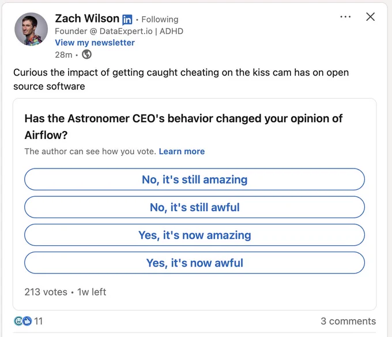Click the thumbs-up like reaction icon
The image size is (392, 337).
(27, 321)
